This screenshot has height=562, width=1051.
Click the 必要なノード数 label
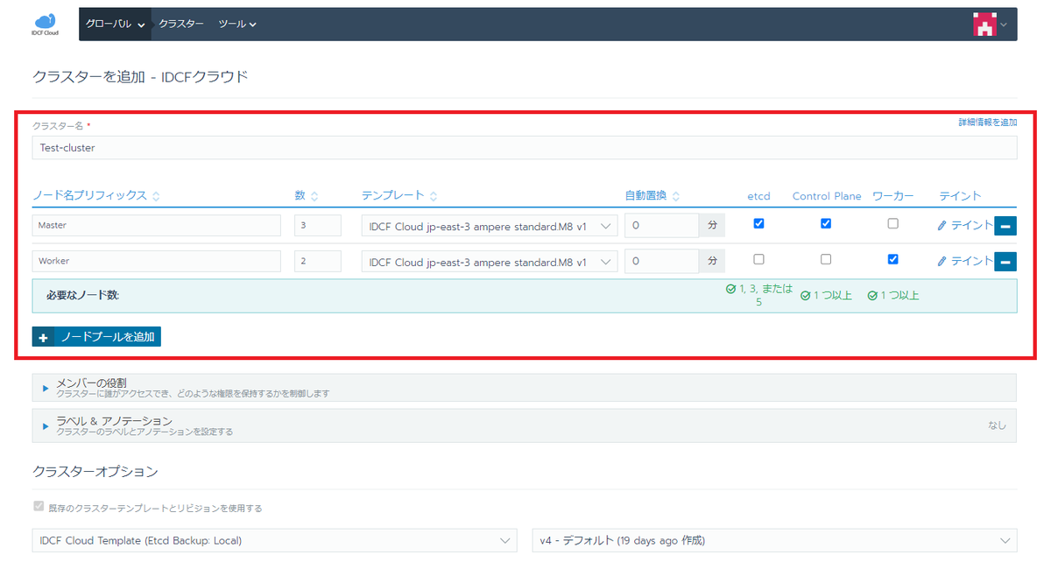(82, 295)
